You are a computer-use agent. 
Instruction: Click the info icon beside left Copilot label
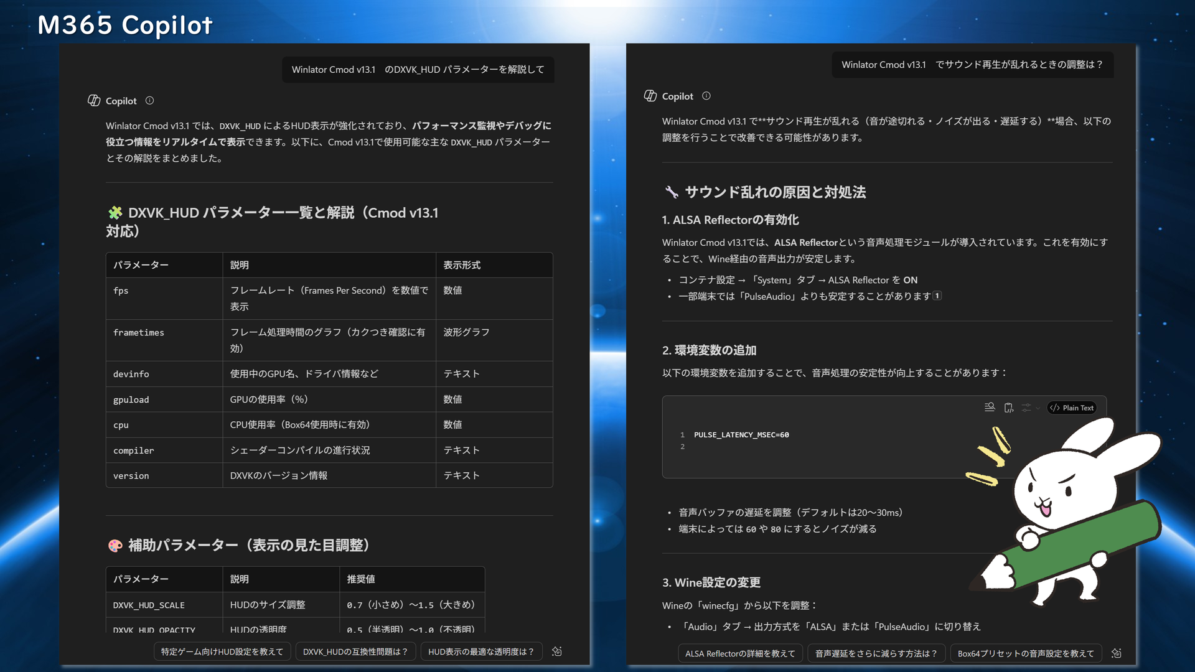pos(149,101)
